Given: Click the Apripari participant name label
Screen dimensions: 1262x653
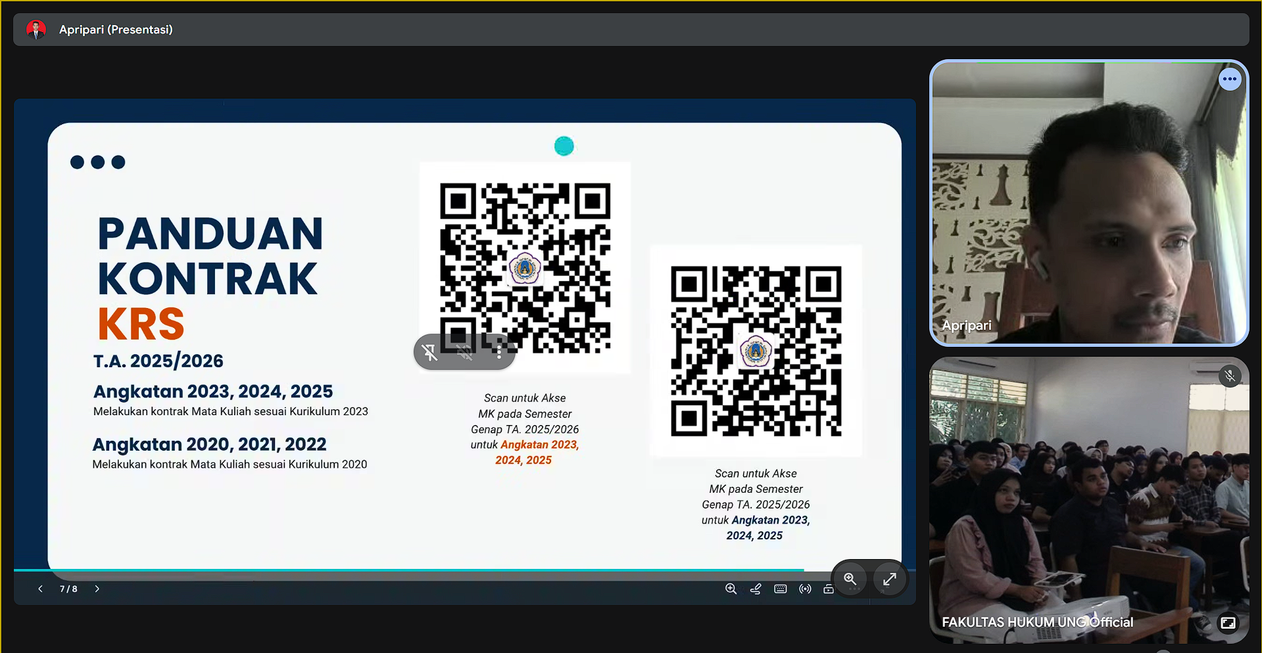Looking at the screenshot, I should tap(966, 325).
